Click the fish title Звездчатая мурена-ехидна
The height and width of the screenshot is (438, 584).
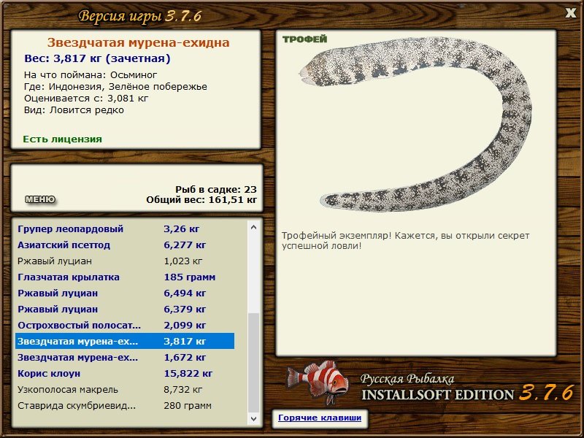(x=138, y=42)
